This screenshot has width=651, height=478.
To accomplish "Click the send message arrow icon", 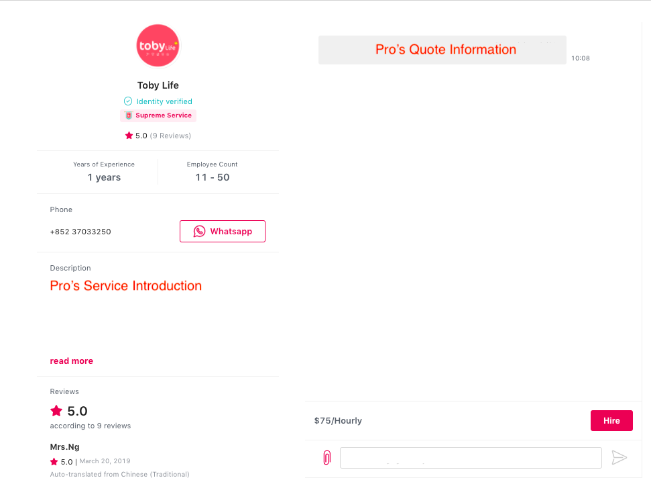I will (x=619, y=458).
